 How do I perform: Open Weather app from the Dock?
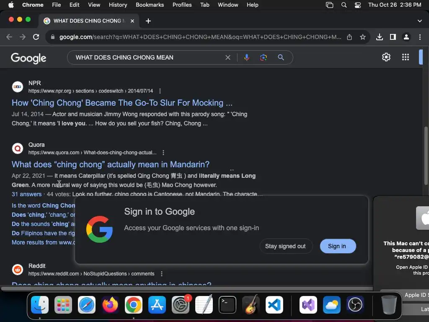coord(332,305)
